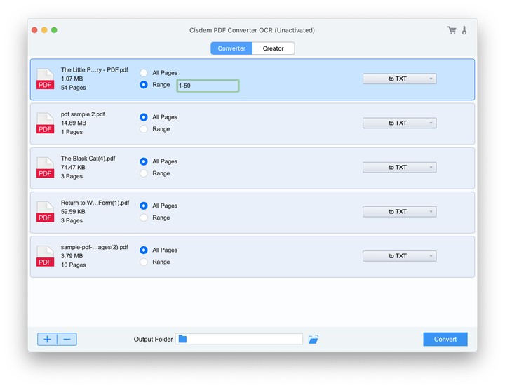This screenshot has height=388, width=505.
Task: Select All Pages for The Black Cat(4).pdf
Action: [x=144, y=161]
